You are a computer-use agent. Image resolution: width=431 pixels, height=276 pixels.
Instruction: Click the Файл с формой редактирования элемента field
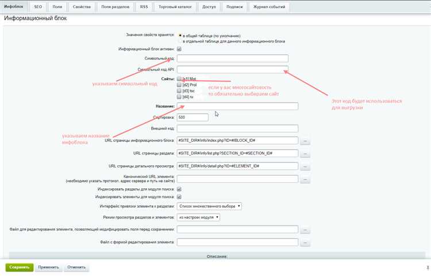point(237,242)
